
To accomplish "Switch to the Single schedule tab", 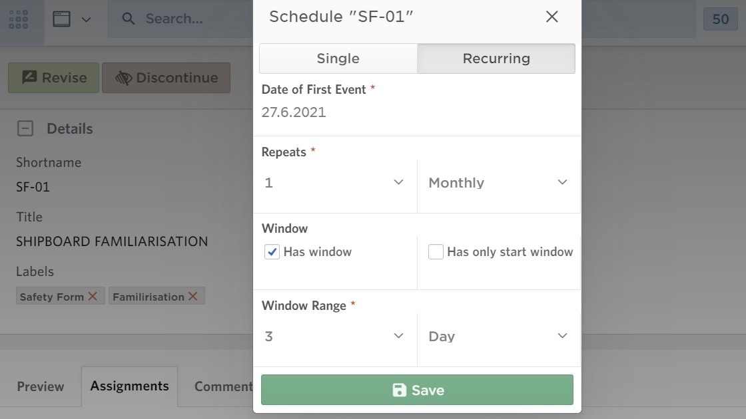I will (x=338, y=59).
